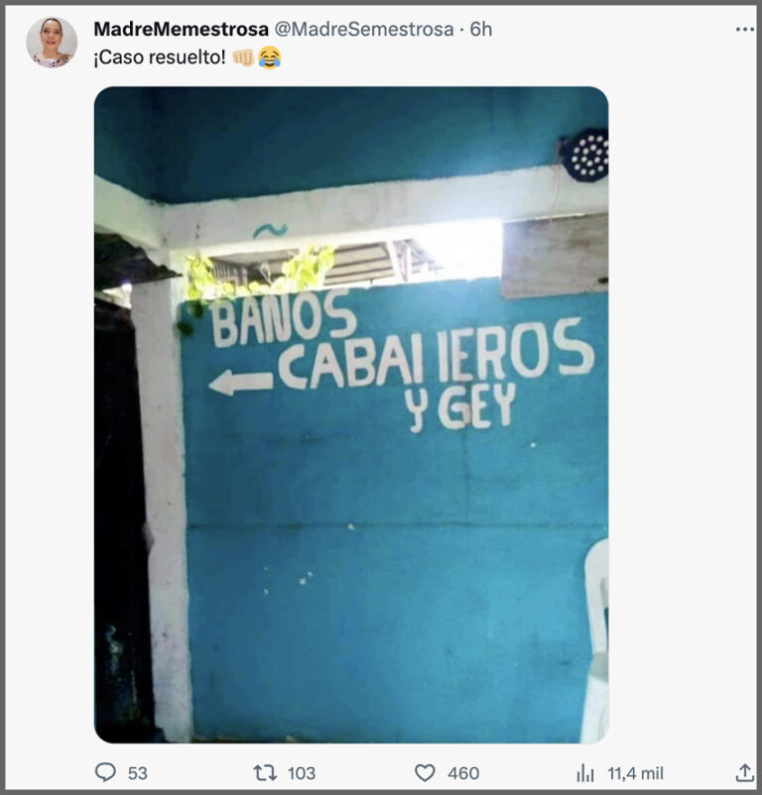Image resolution: width=762 pixels, height=795 pixels.
Task: Open MadreMemestrosa's profile avatar
Action: click(x=52, y=42)
